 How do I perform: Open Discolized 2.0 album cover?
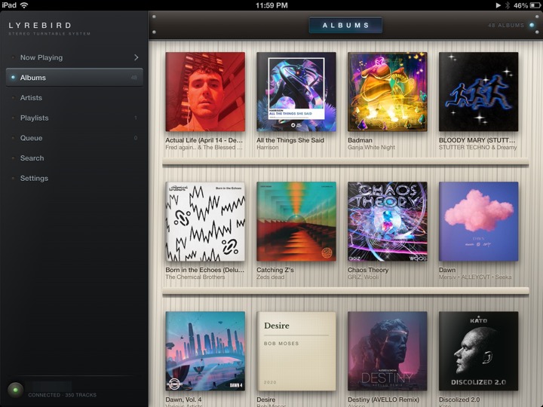click(479, 351)
